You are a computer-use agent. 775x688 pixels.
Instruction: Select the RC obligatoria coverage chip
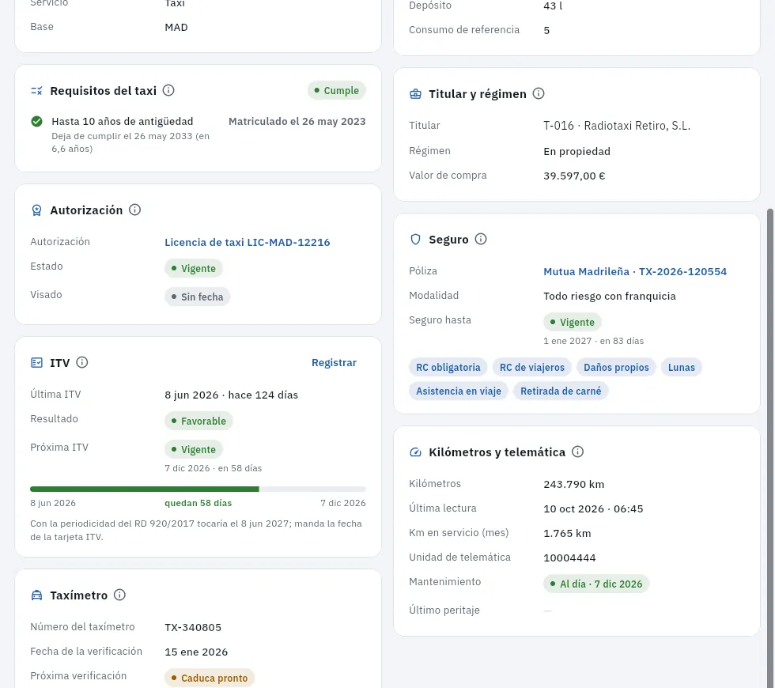pyautogui.click(x=448, y=367)
